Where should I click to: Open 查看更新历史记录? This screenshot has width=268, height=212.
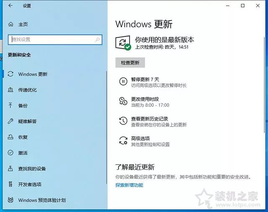pyautogui.click(x=149, y=119)
